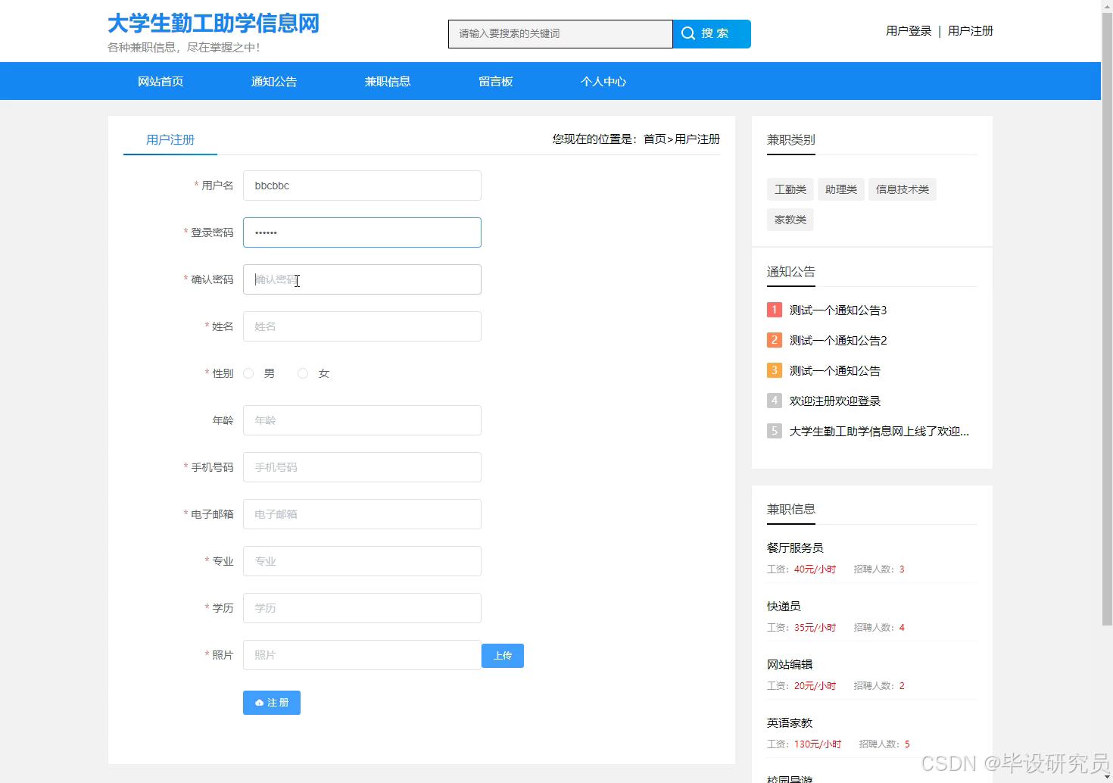Viewport: 1113px width, 783px height.
Task: Select the 用户注册 tab heading
Action: point(170,140)
